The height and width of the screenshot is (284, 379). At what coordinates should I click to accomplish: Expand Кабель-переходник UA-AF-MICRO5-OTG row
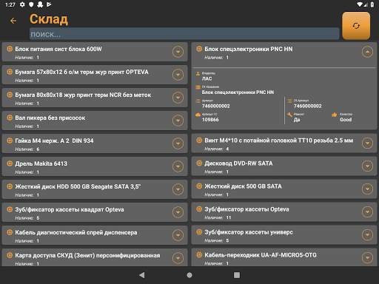click(x=367, y=258)
